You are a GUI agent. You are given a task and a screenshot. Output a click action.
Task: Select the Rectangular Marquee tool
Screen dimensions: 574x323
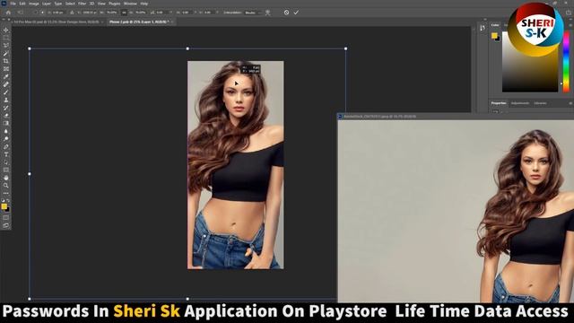coord(6,38)
